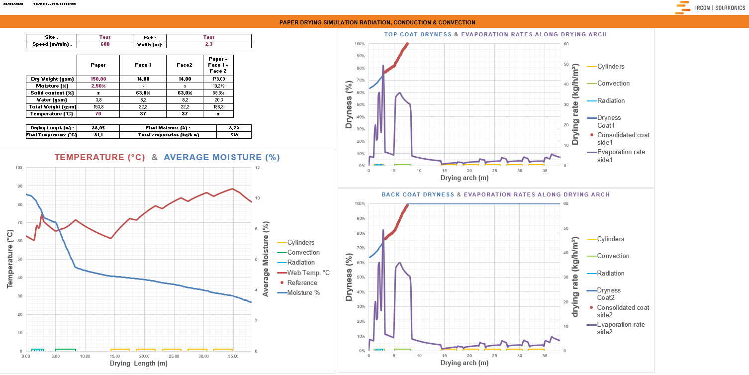Click the Paper moisture 2,50% cell
The width and height of the screenshot is (749, 375).
(98, 86)
